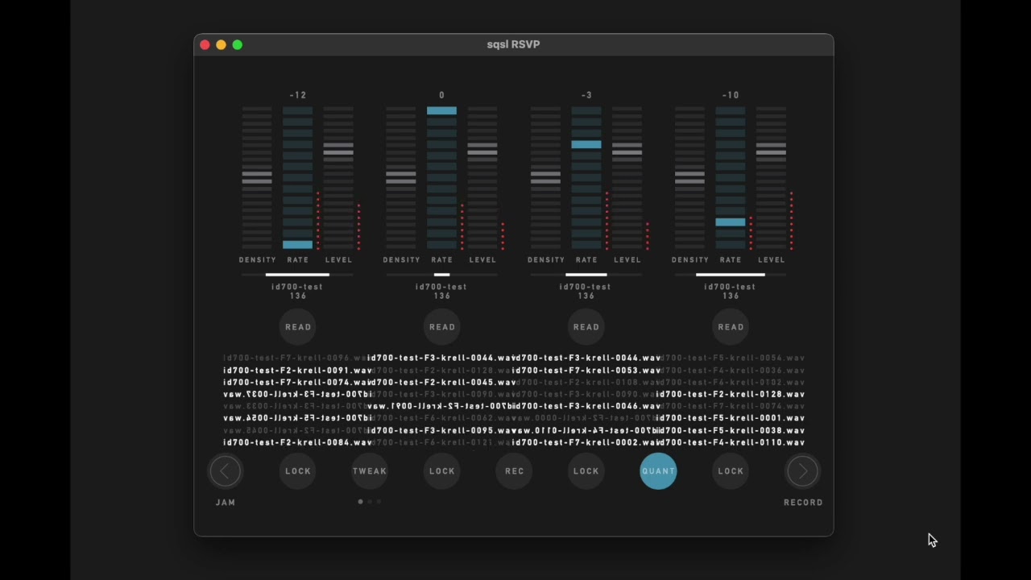The width and height of the screenshot is (1031, 580).
Task: Toggle LOCK under the third channel (-3)
Action: [586, 471]
